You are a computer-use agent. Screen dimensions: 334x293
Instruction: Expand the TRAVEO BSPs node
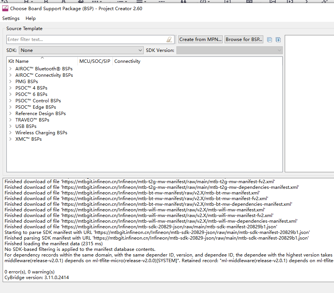coord(11,120)
